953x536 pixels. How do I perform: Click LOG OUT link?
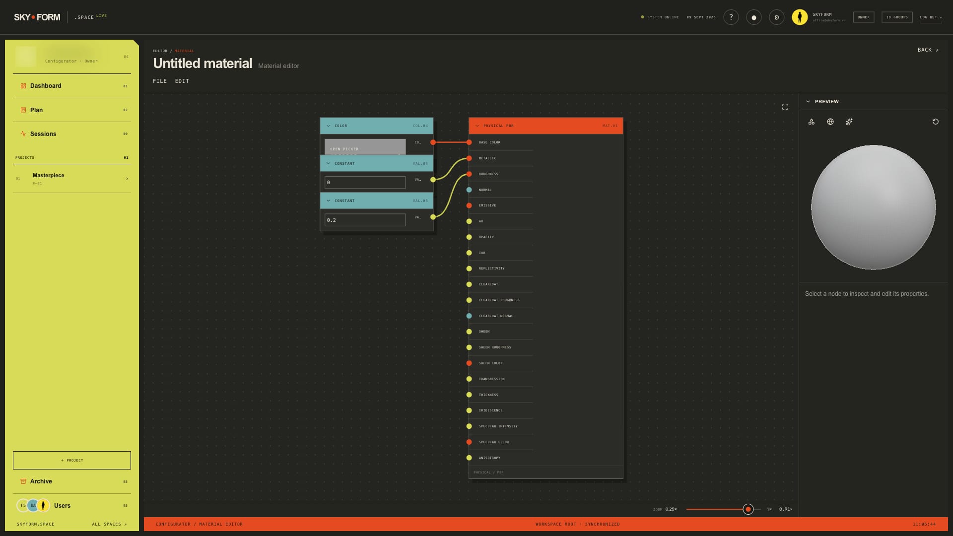point(931,17)
